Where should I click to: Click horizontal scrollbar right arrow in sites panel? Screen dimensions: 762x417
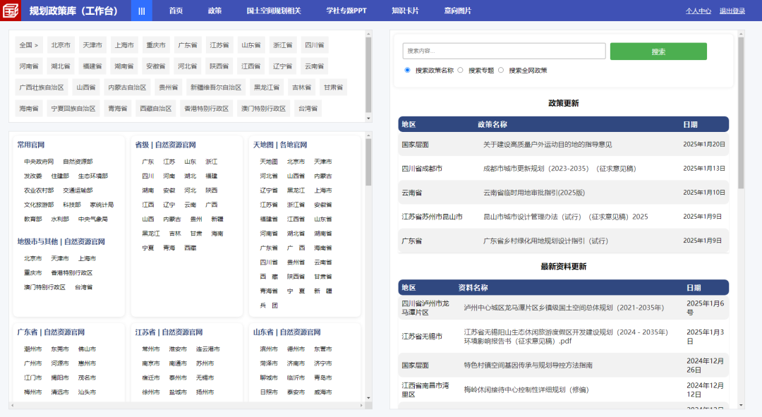tap(361, 405)
